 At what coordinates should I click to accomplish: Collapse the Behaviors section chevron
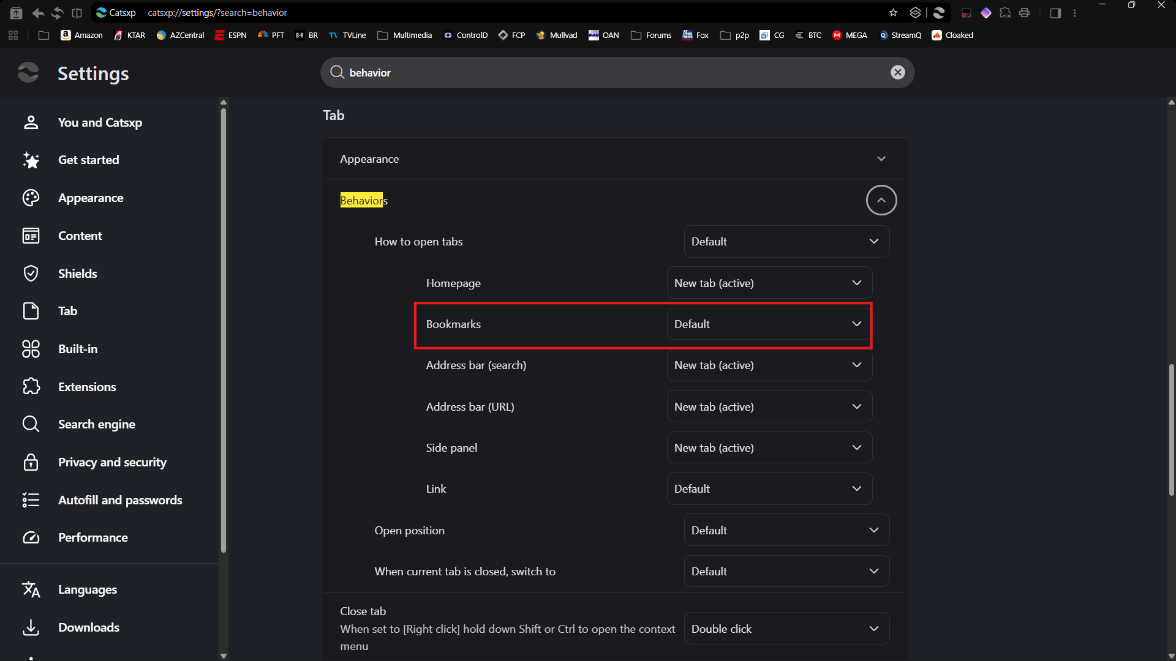(x=881, y=200)
